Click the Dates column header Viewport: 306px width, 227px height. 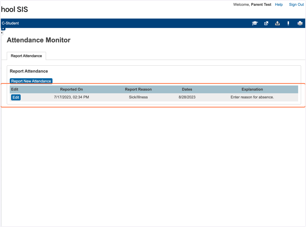pyautogui.click(x=187, y=90)
